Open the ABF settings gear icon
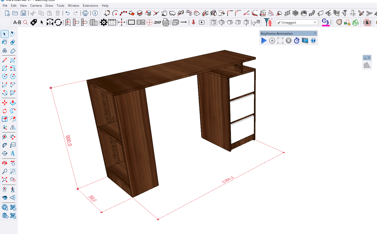The width and height of the screenshot is (377, 234). [104, 23]
